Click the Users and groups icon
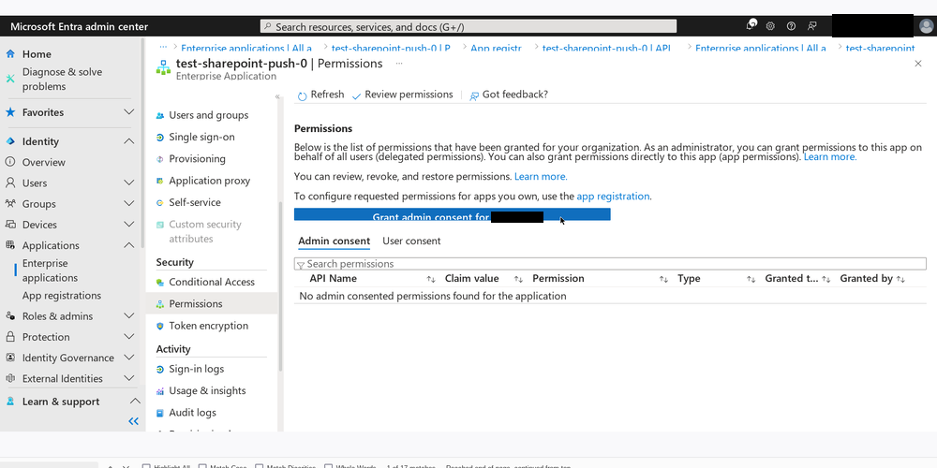Viewport: 937px width, 468px height. tap(160, 115)
